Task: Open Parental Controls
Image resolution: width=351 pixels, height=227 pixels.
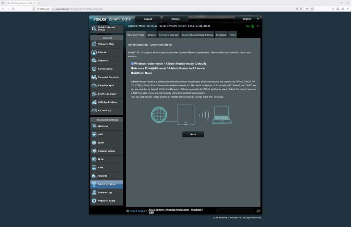Action: 107,77
